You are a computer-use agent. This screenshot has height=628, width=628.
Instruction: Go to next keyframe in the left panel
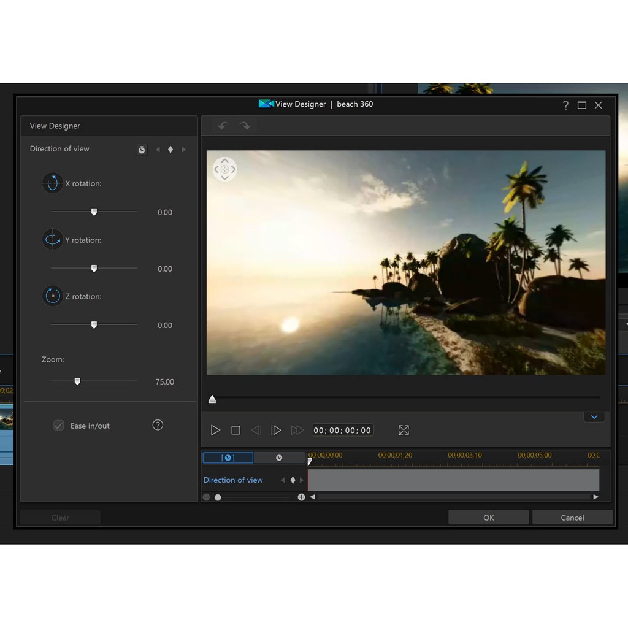[x=183, y=150]
